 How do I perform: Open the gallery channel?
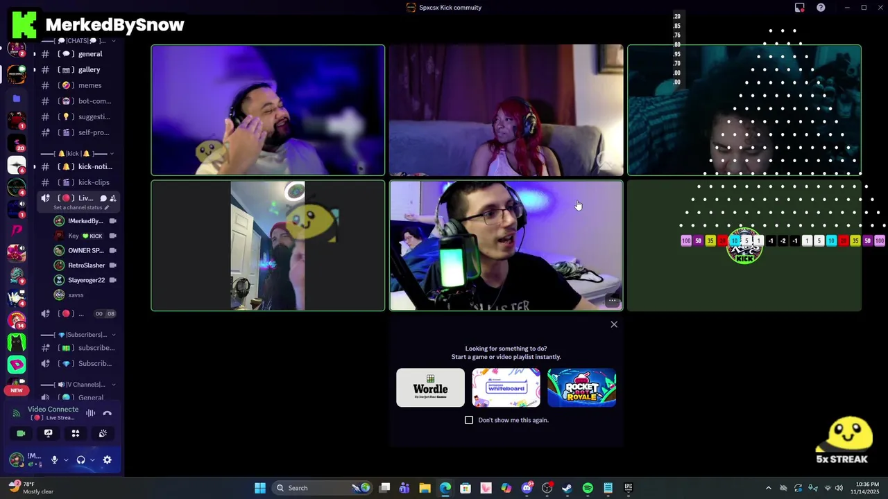click(x=78, y=69)
